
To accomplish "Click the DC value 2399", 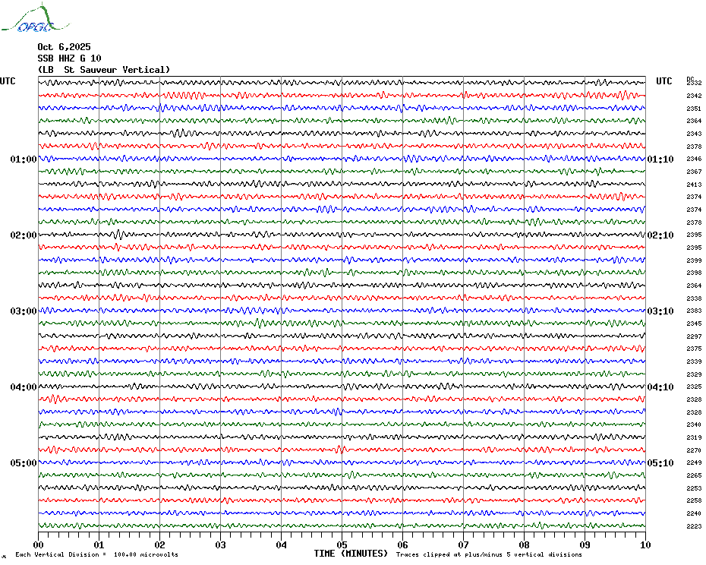I will [694, 260].
